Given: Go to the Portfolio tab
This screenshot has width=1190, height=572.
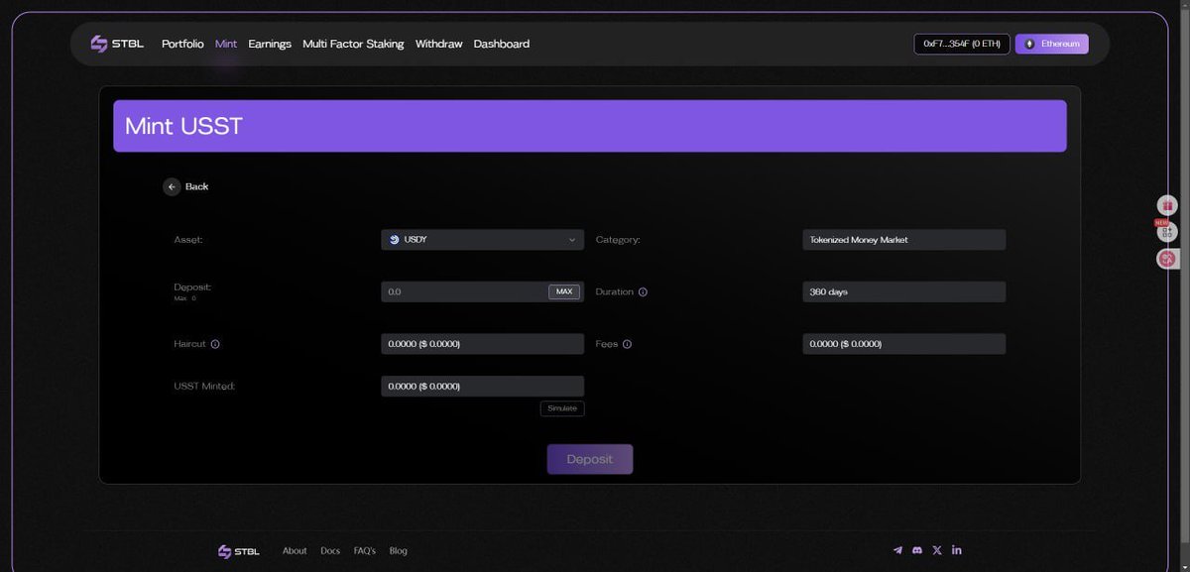Looking at the screenshot, I should [x=182, y=44].
